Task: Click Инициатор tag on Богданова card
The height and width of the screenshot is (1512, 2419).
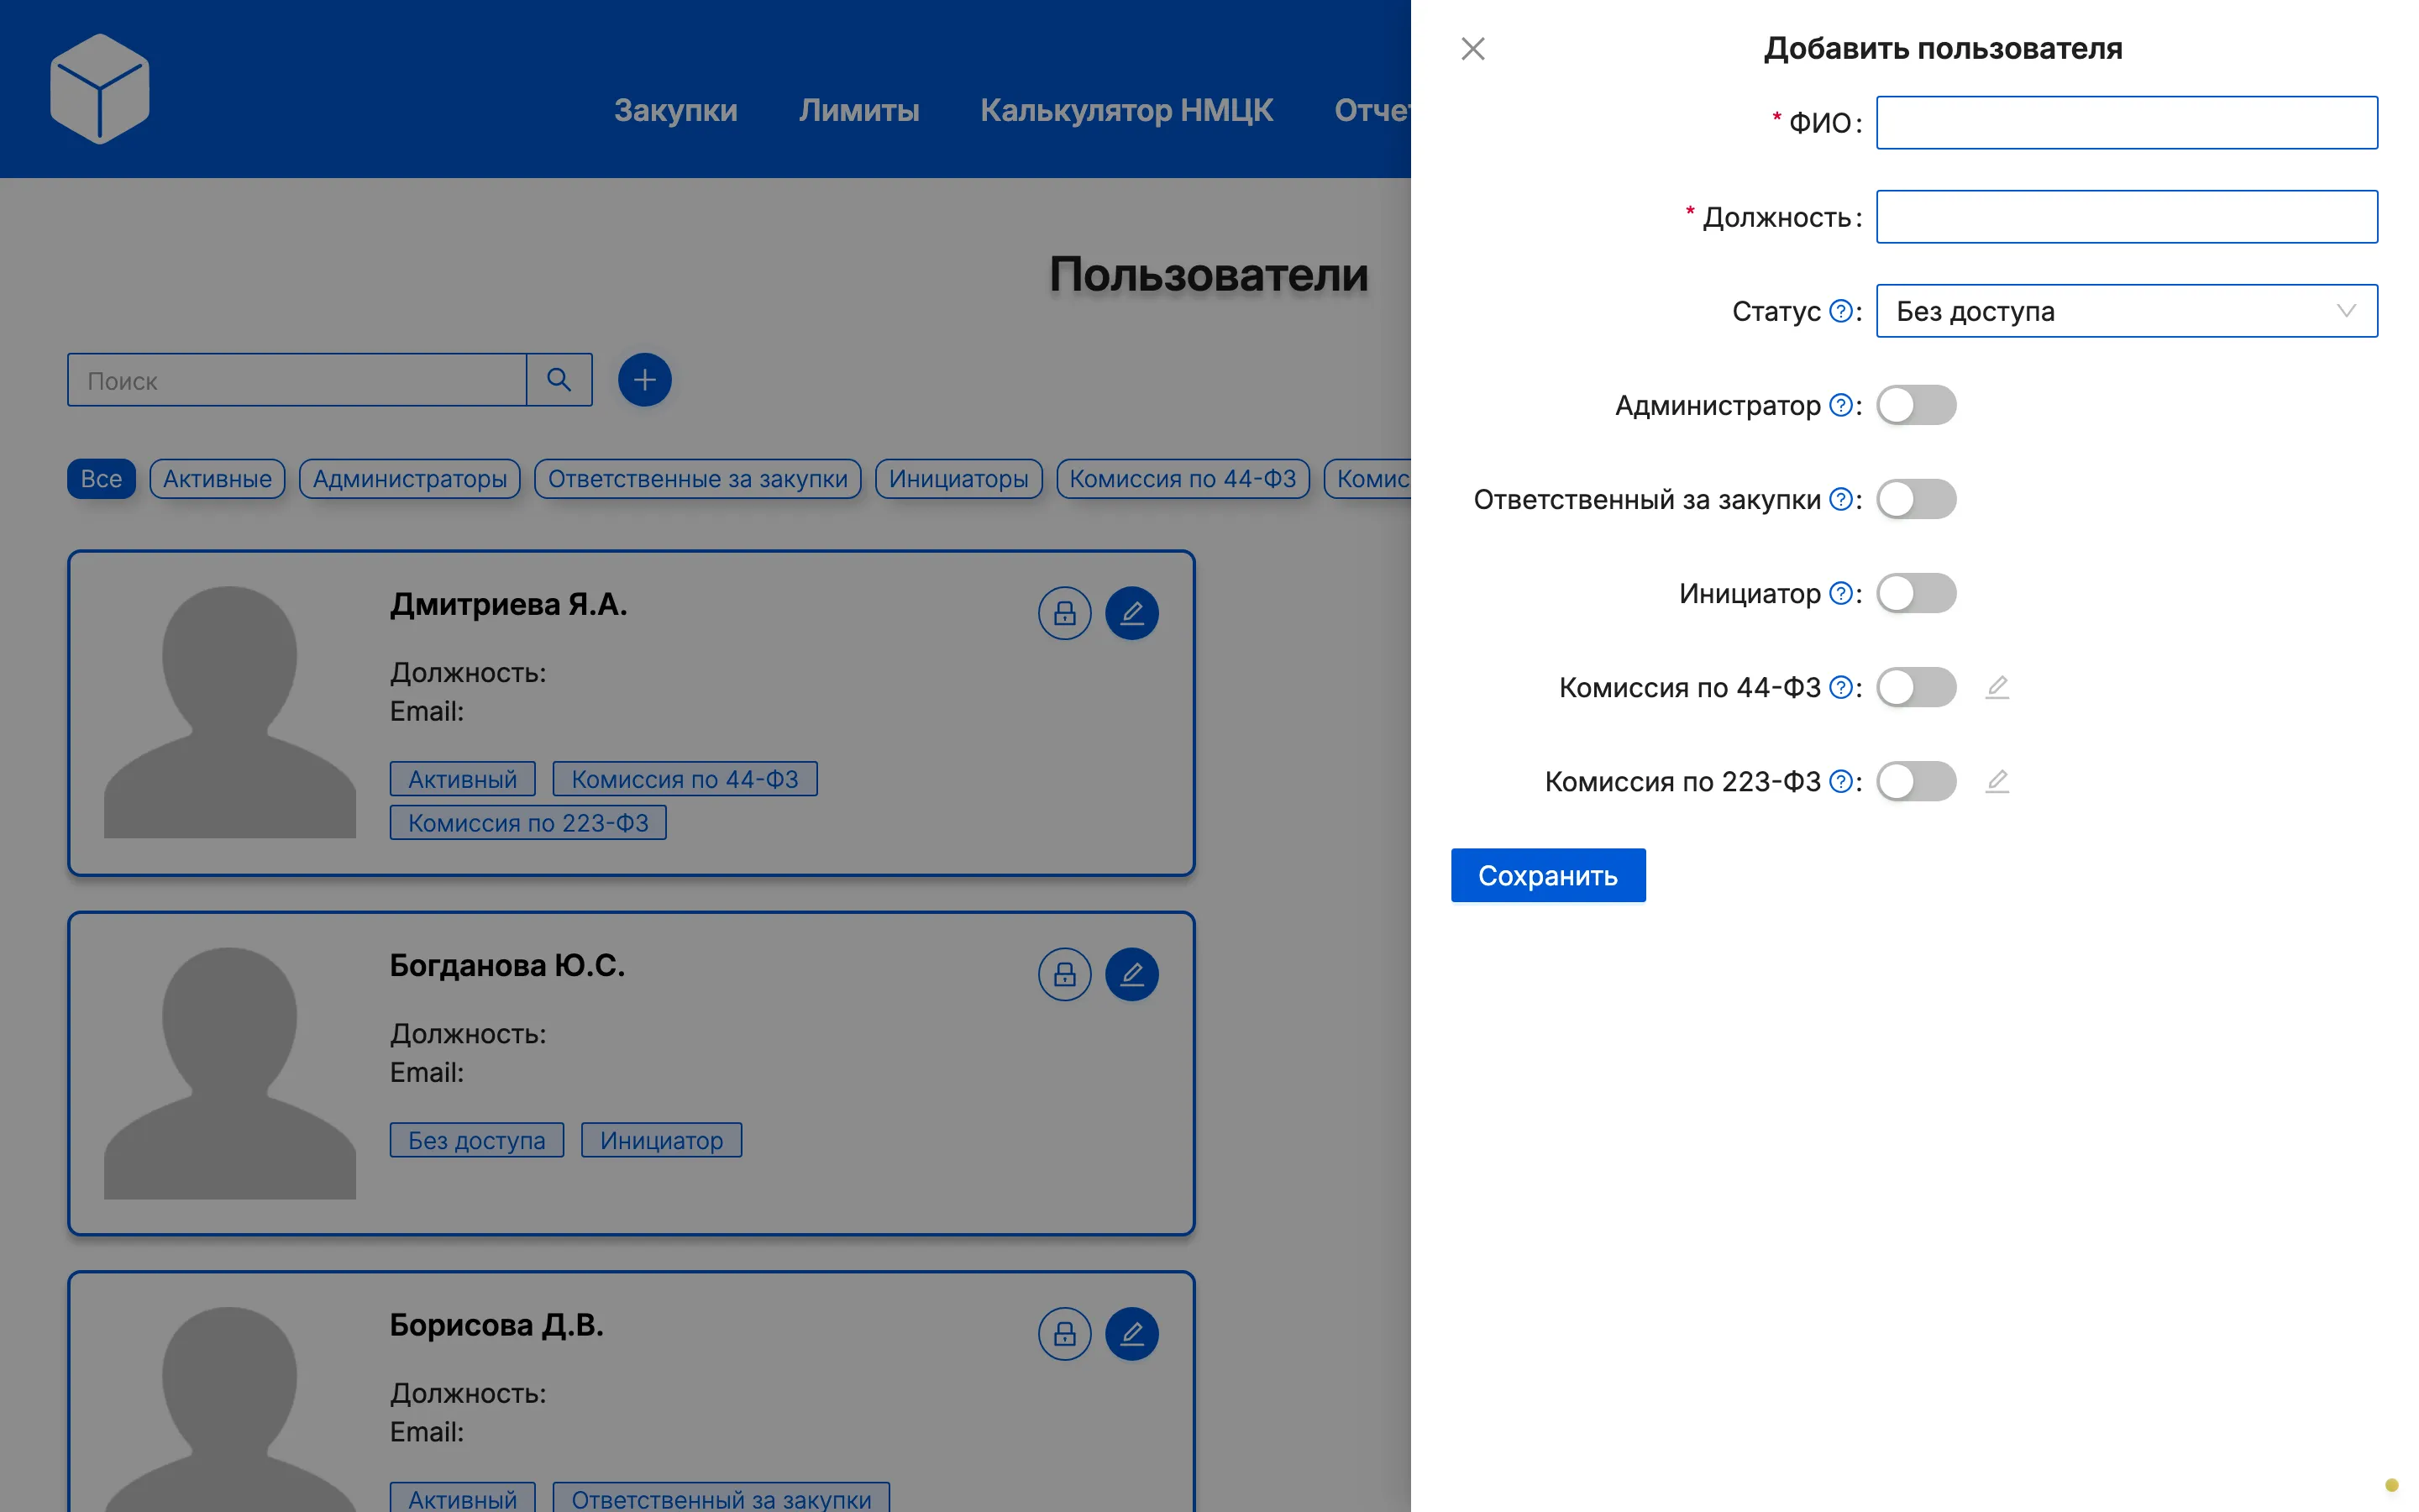Action: pos(661,1140)
